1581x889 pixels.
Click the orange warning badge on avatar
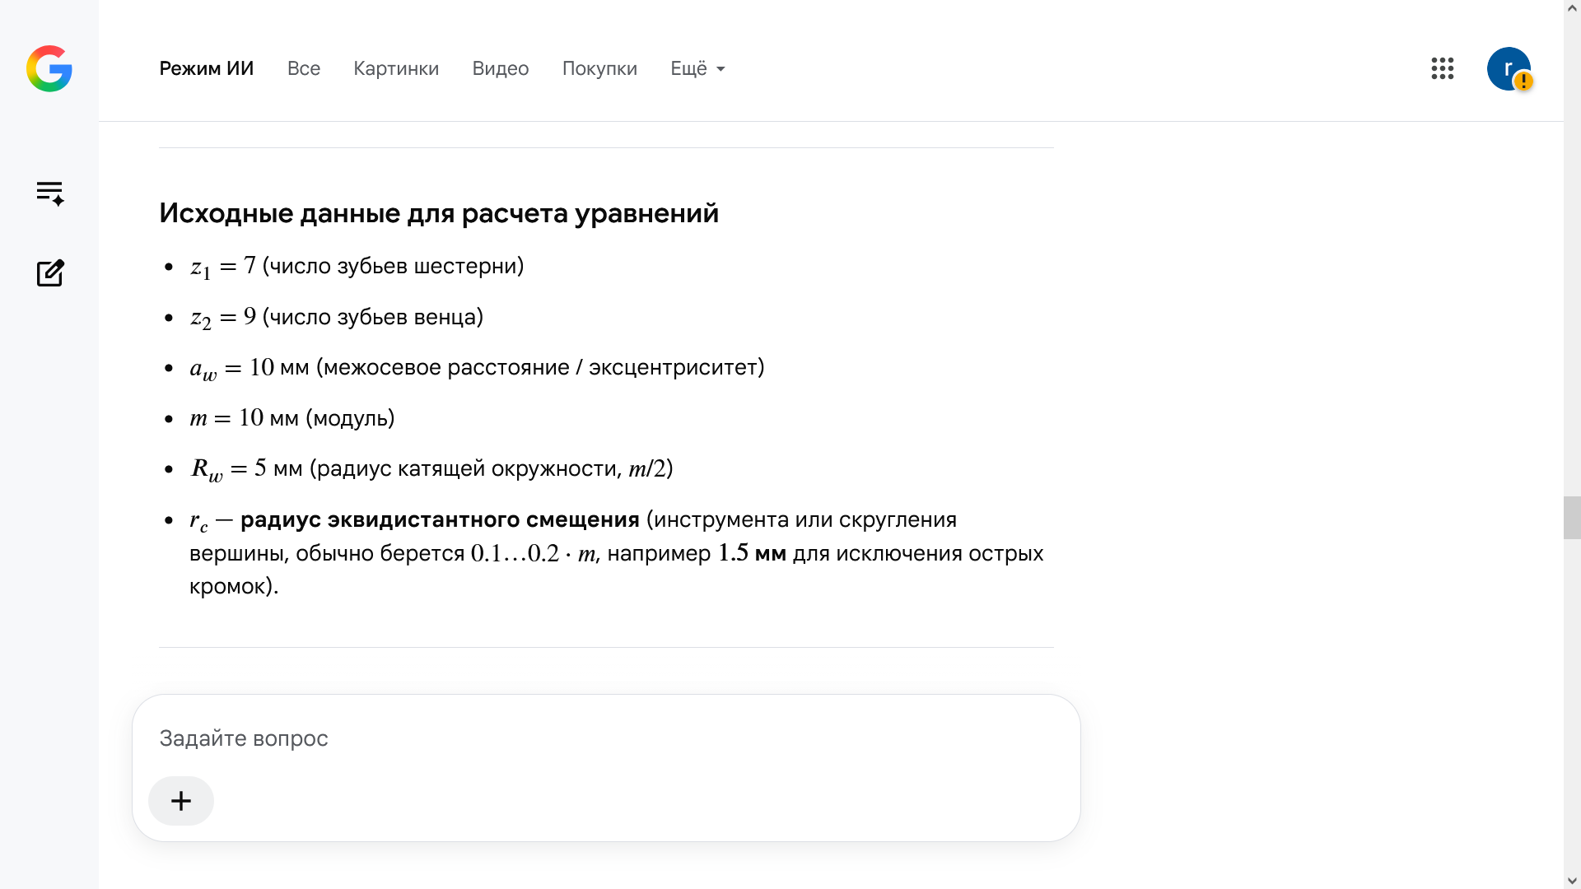(1523, 81)
